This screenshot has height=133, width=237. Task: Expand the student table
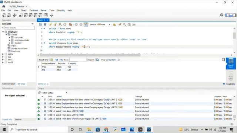[9, 43]
